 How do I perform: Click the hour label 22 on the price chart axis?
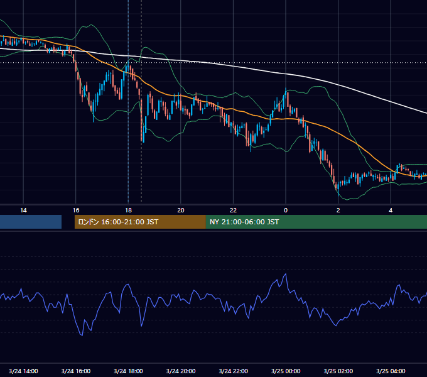coord(233,210)
